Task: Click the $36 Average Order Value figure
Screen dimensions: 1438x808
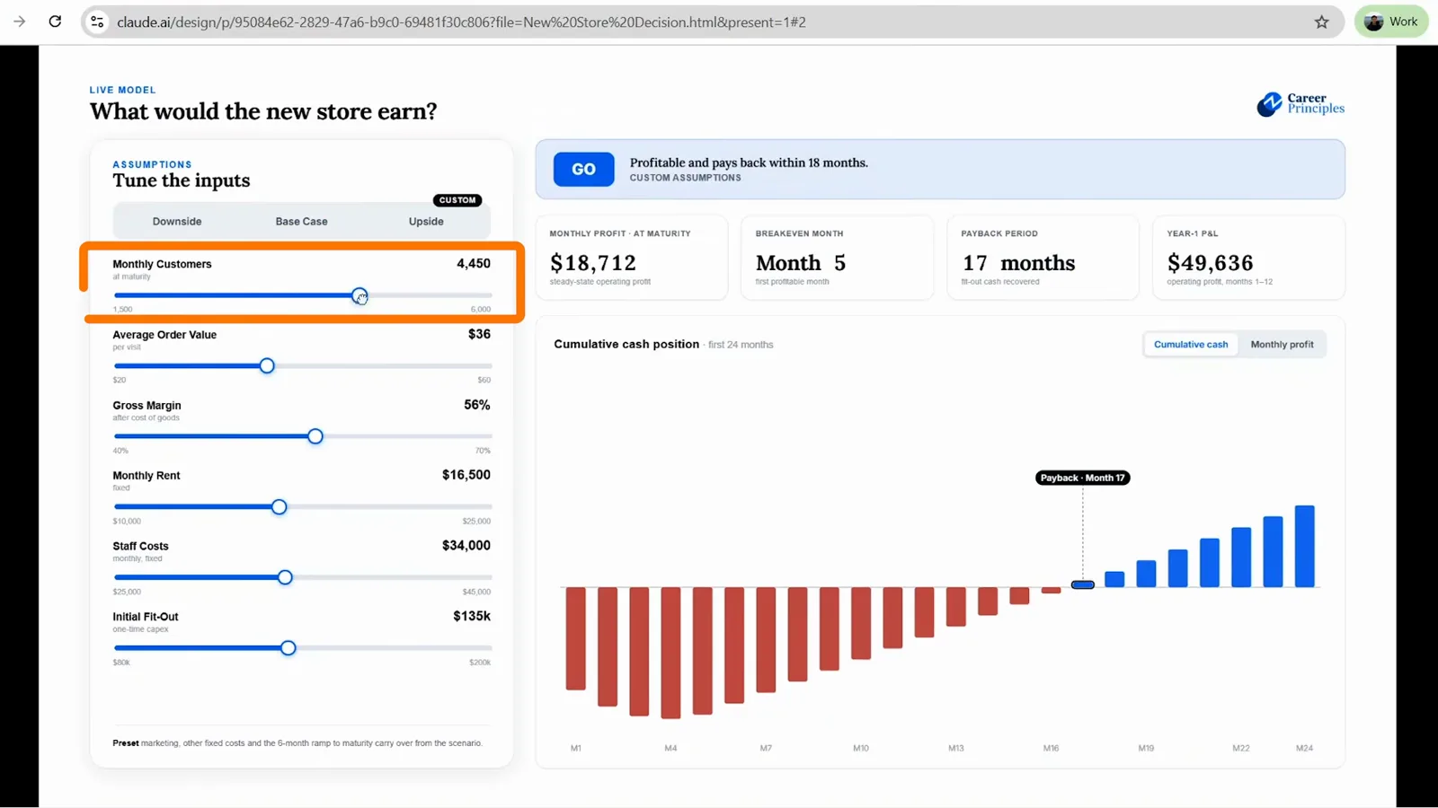Action: pos(479,334)
